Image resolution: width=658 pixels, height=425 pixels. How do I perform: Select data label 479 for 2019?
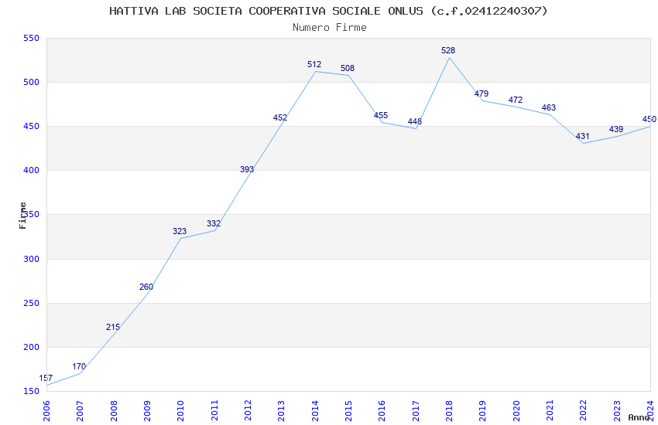(482, 93)
